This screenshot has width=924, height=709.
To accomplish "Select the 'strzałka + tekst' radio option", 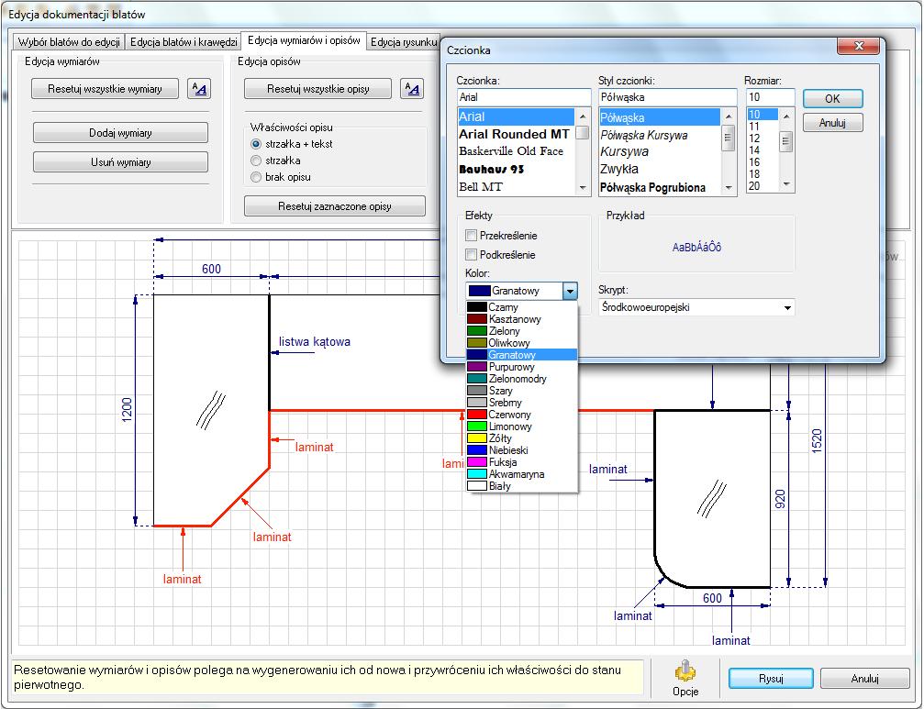I will (x=256, y=144).
